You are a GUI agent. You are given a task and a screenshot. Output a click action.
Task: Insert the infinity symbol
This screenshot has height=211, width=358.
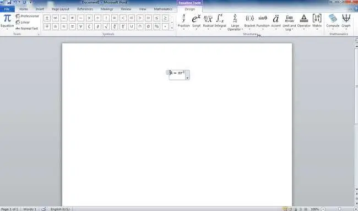[55, 18]
